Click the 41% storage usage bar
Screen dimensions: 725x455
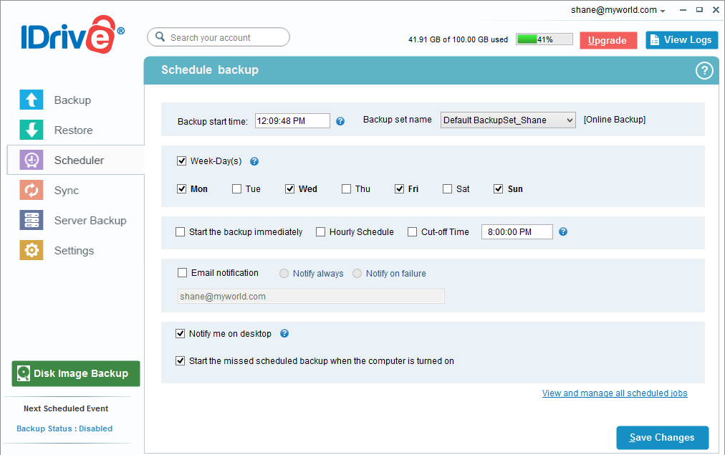(544, 39)
